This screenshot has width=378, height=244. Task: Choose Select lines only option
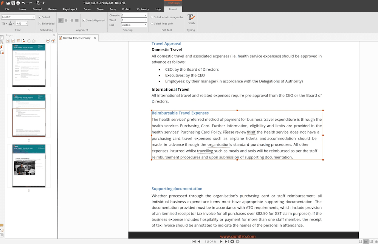click(152, 23)
